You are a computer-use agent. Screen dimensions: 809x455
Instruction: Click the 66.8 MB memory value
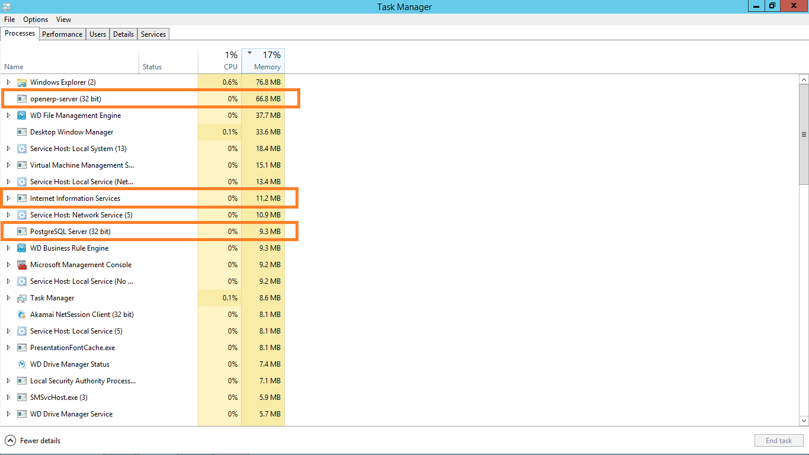268,99
